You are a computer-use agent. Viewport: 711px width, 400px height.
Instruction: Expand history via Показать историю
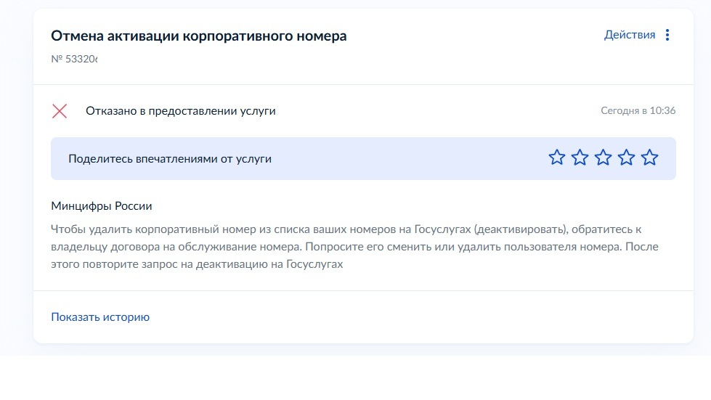click(x=100, y=317)
